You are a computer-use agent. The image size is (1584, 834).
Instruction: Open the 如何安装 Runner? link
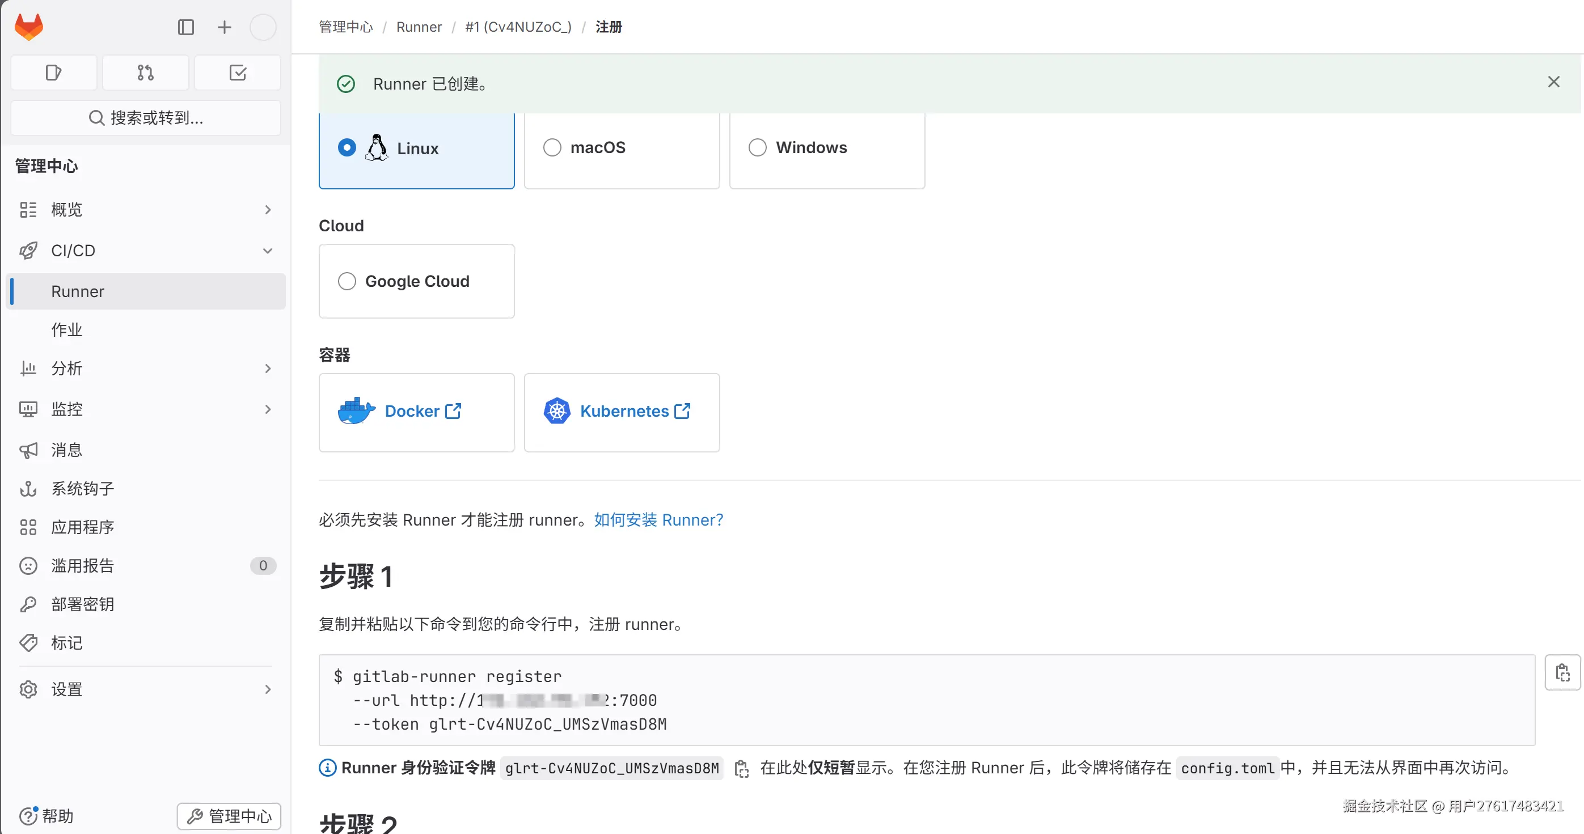coord(658,520)
